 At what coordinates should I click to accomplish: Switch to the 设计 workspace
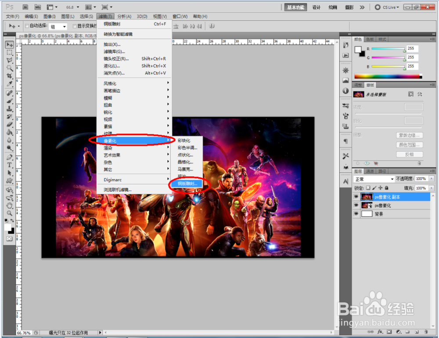click(x=317, y=7)
